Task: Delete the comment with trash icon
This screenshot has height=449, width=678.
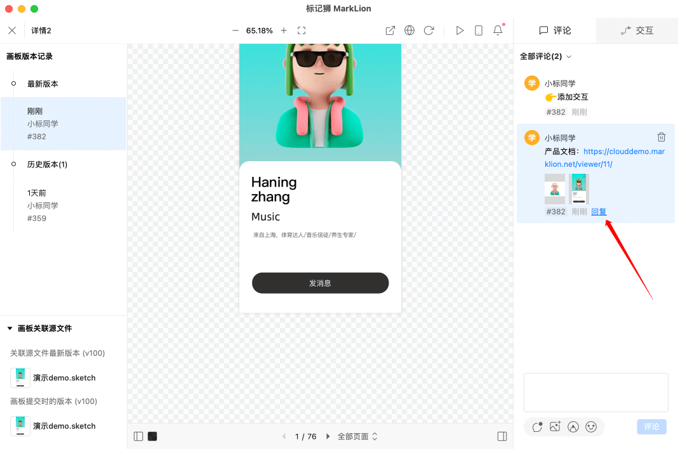Action: pos(661,137)
